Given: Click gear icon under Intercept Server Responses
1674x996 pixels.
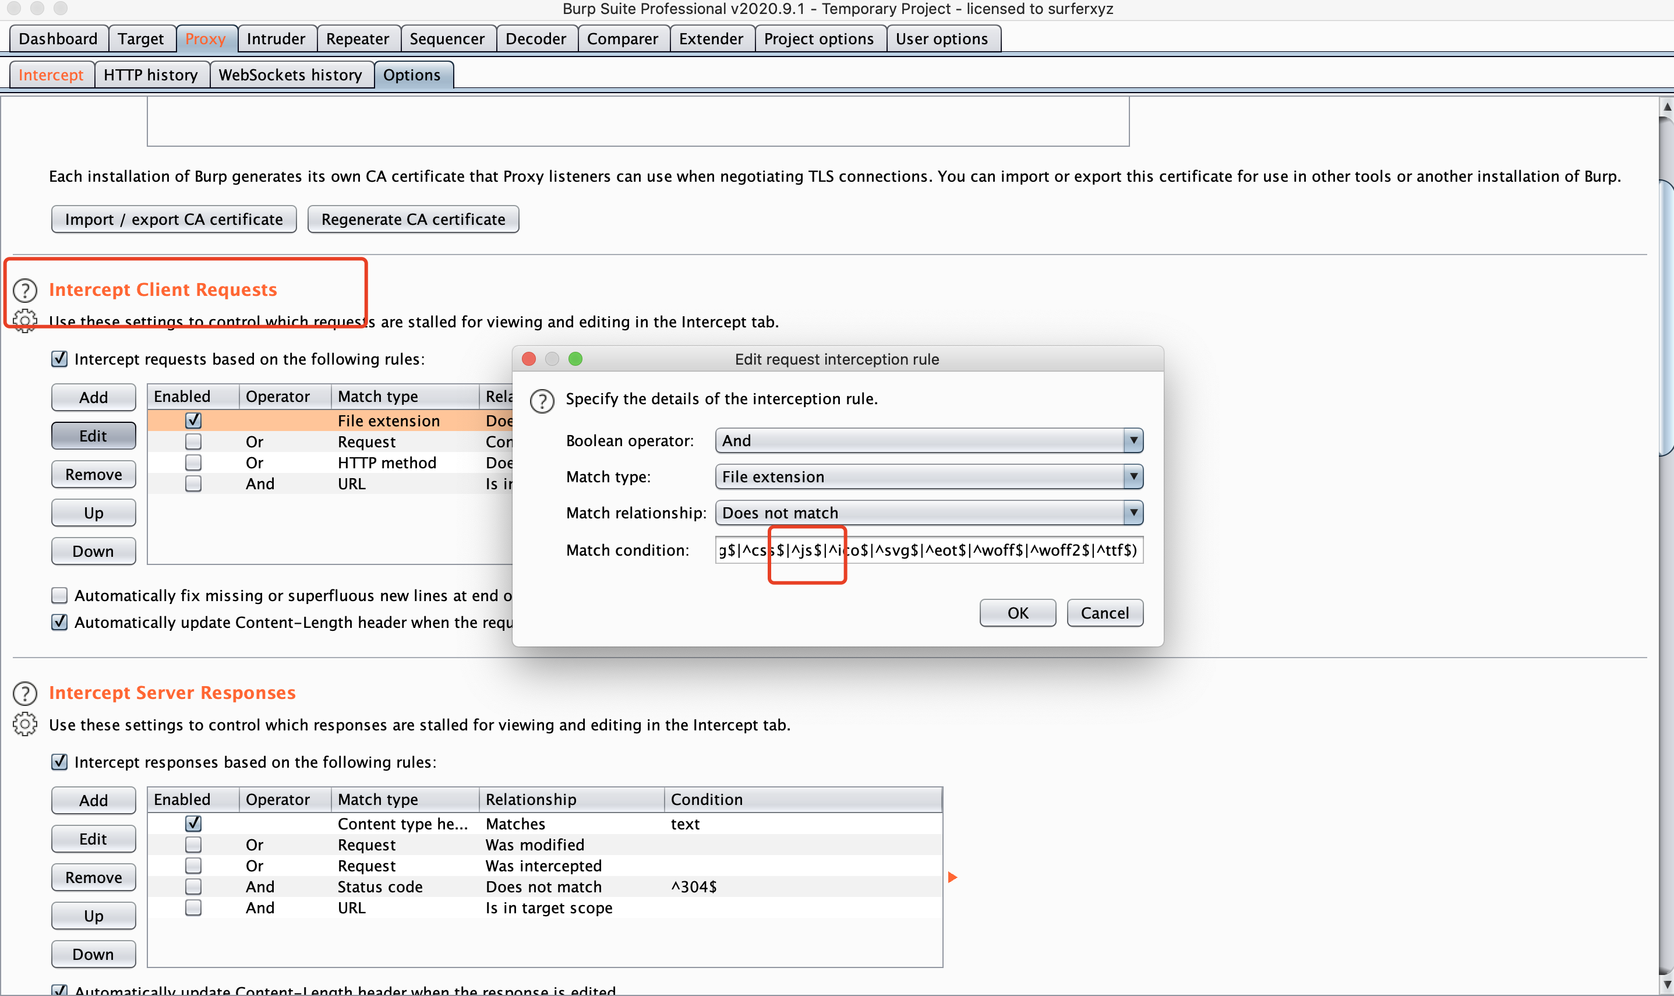Looking at the screenshot, I should 25,724.
